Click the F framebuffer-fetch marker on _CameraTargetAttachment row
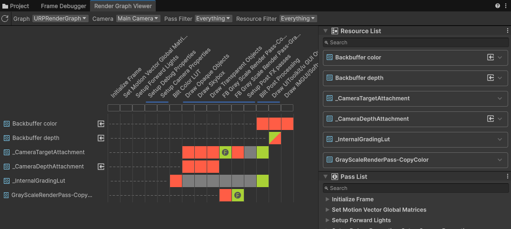The image size is (511, 229). [x=225, y=152]
